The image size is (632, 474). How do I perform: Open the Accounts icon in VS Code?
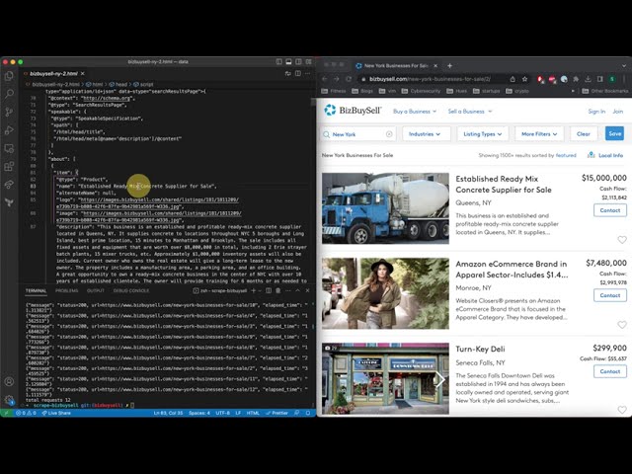coord(9,381)
